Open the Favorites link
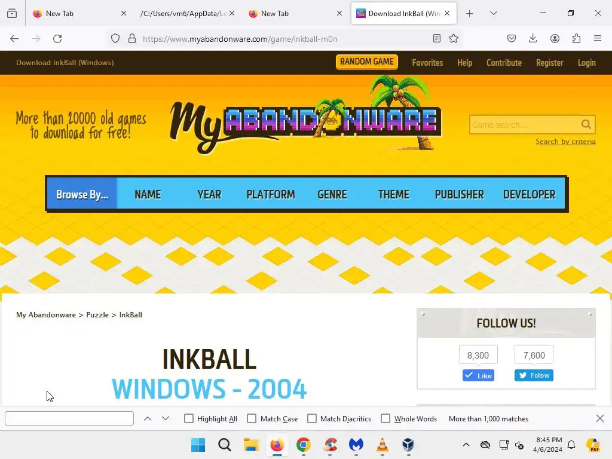 pos(427,62)
